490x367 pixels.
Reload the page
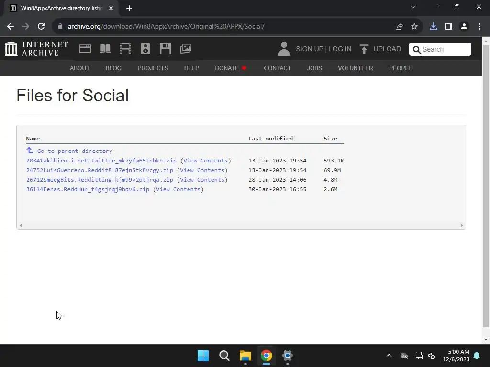tap(41, 27)
